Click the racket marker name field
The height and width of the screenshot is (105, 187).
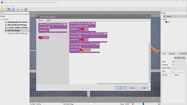(x=79, y=34)
